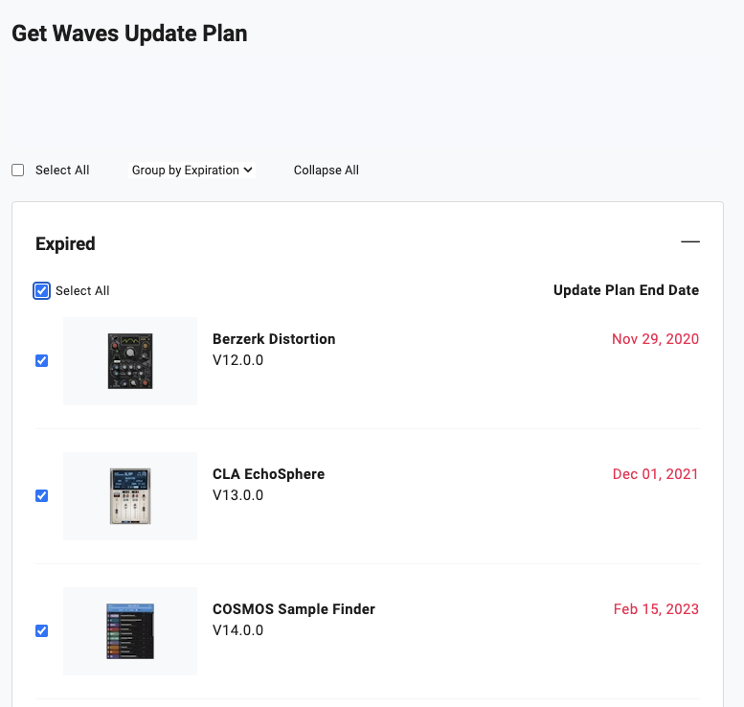Uncheck the Expired group Select All checkbox
Screen dimensions: 744x707
point(42,290)
